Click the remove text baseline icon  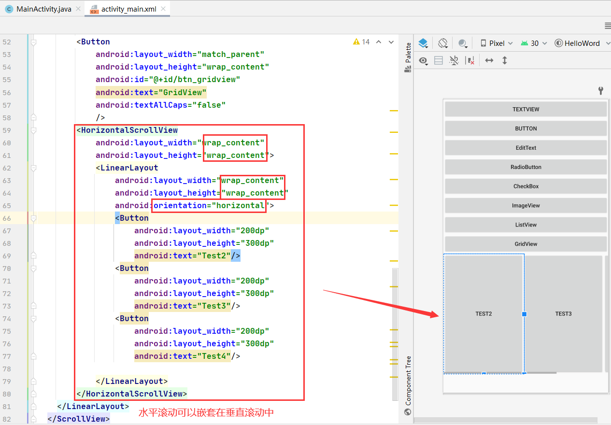point(454,60)
